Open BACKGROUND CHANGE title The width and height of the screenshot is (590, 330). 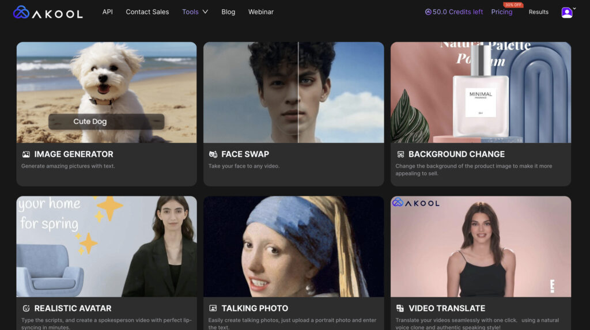(x=456, y=154)
